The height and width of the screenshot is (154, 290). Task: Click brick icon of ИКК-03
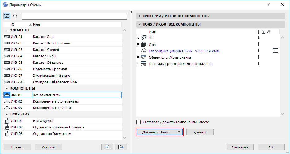pos(7,108)
